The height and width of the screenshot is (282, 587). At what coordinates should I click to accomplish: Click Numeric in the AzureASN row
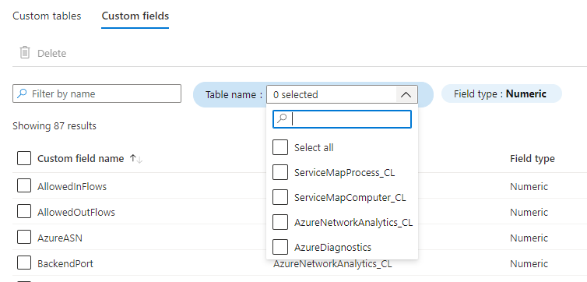[x=529, y=238]
